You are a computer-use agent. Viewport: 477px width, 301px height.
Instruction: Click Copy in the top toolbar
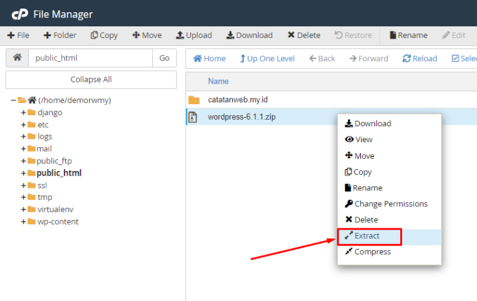[x=104, y=35]
